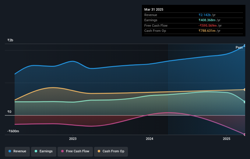The width and height of the screenshot is (250, 159).
Task: Toggle the Free Cash Flow legend button
Action: tap(75, 151)
